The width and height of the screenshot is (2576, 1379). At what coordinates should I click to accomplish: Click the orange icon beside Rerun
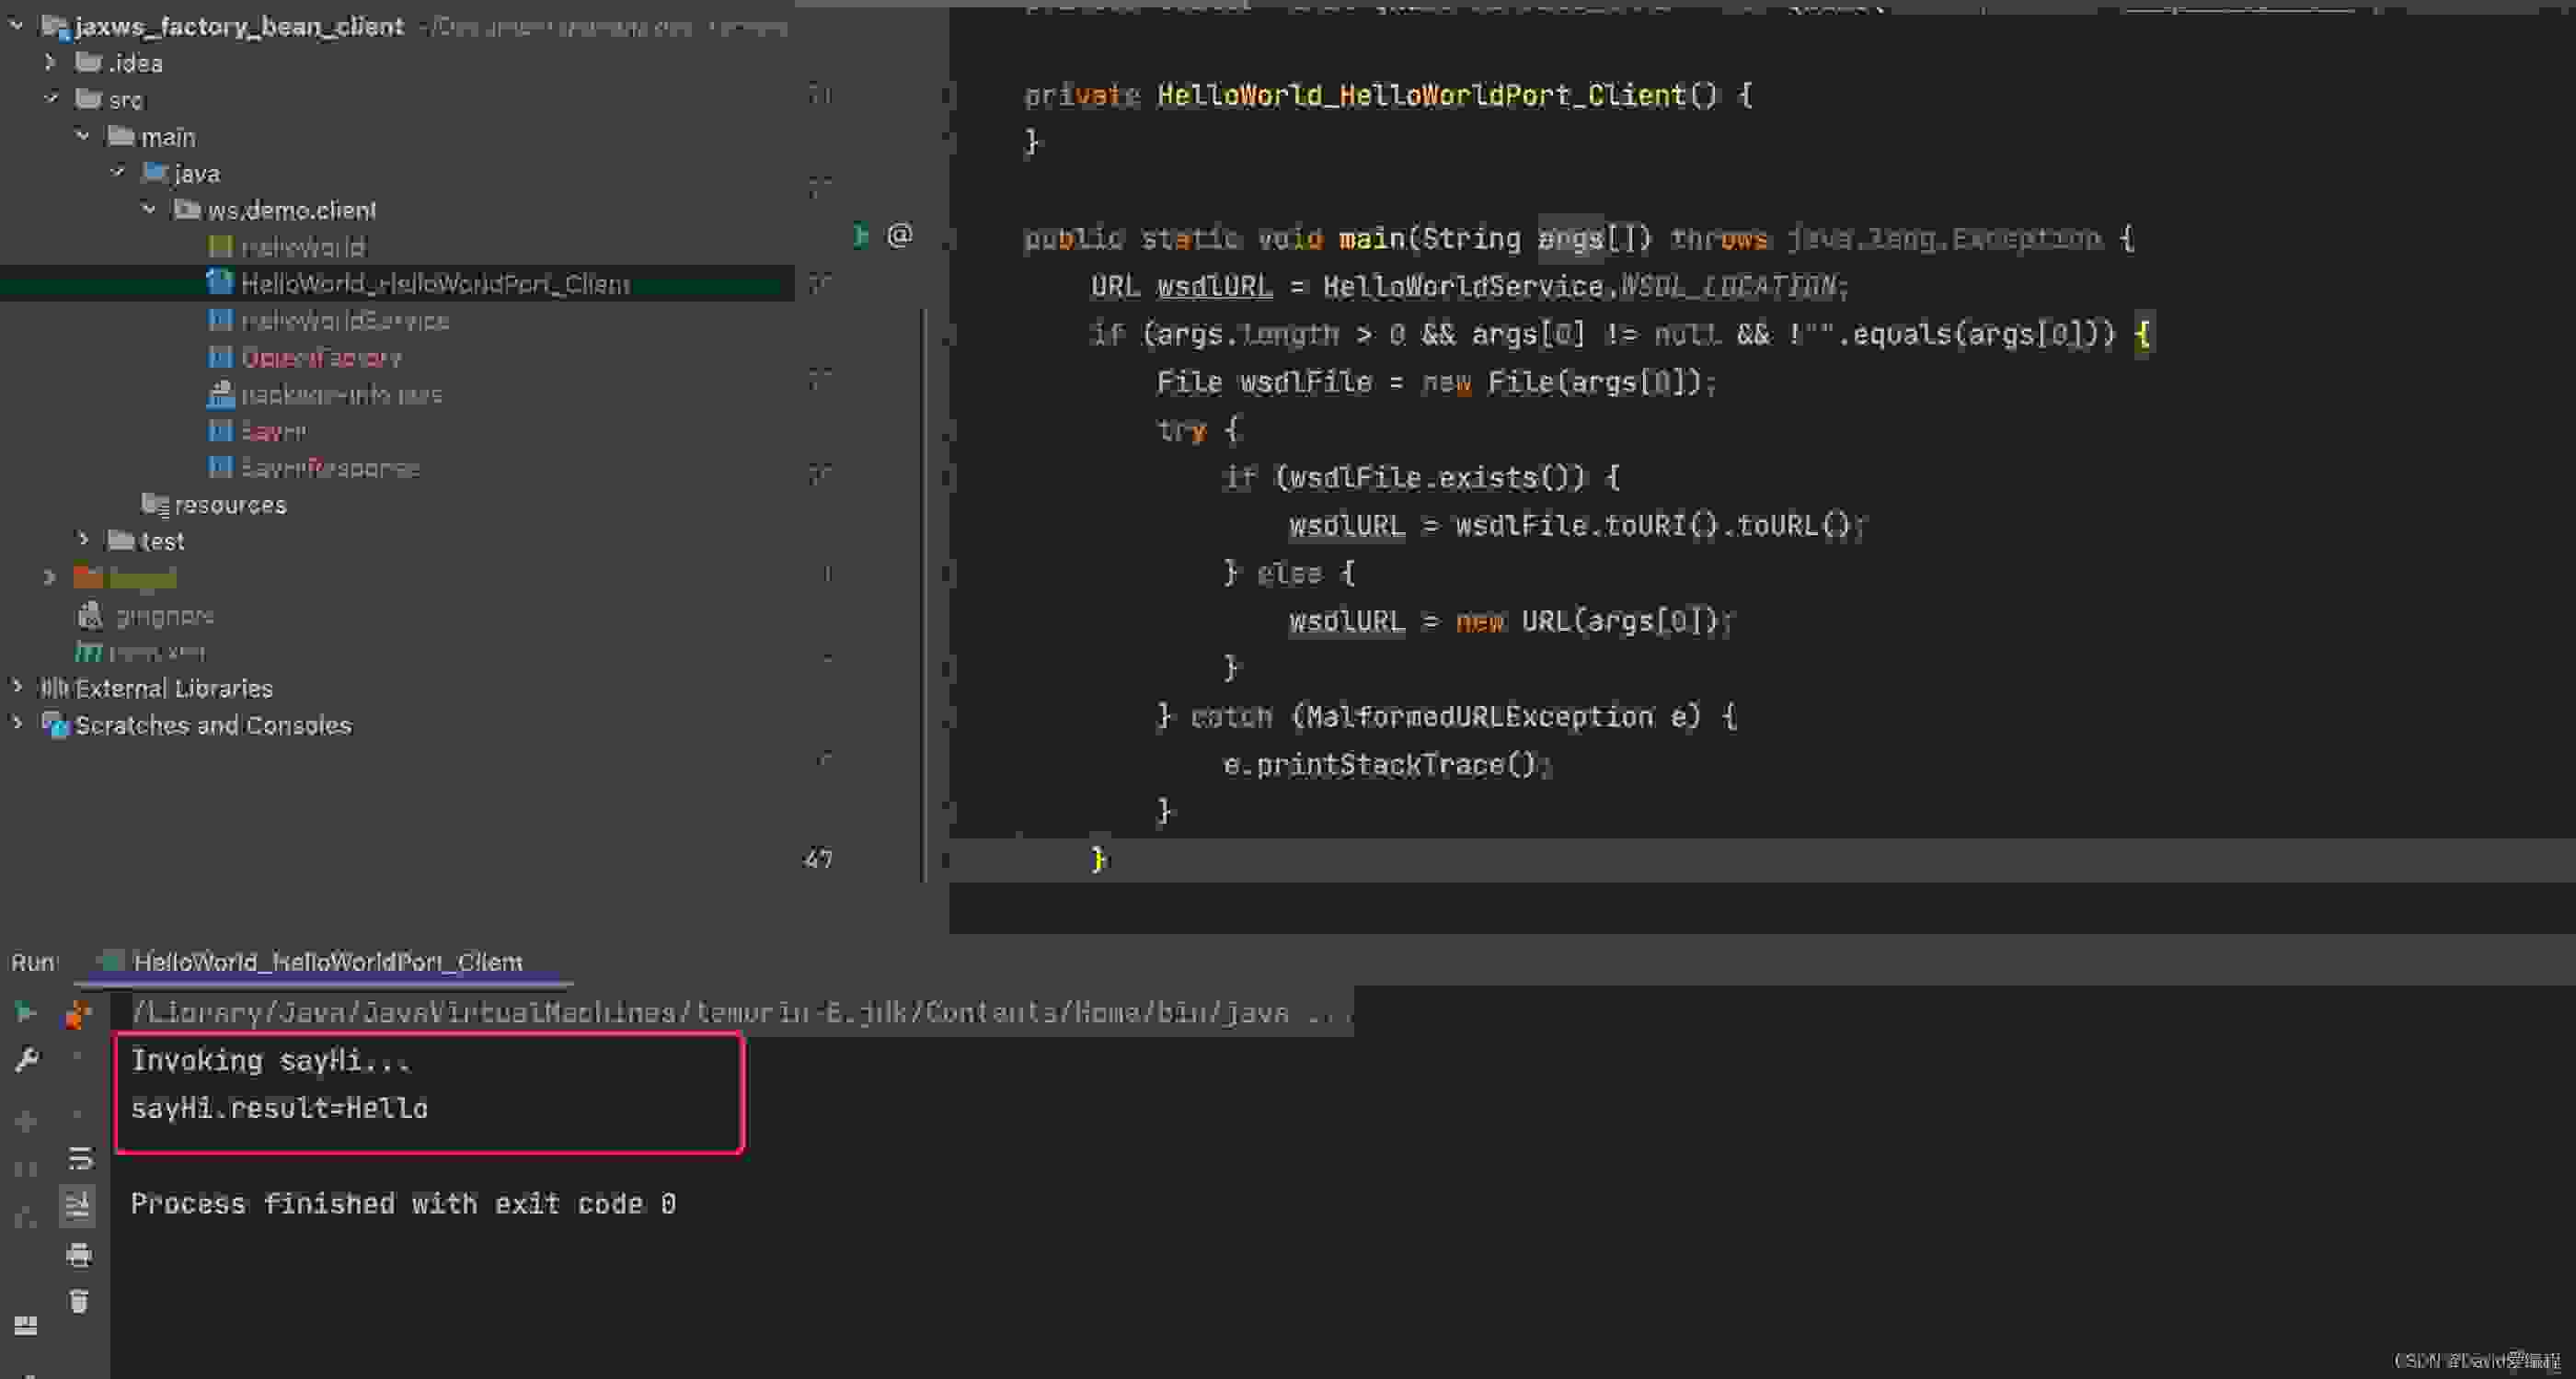click(78, 1014)
